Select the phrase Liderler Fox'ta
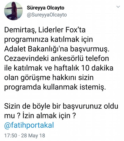This screenshot has height=141, width=124. coord(62,30)
